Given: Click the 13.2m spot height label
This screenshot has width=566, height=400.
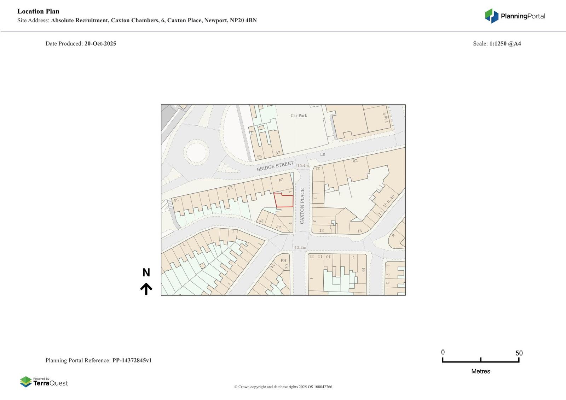Looking at the screenshot, I should [300, 247].
